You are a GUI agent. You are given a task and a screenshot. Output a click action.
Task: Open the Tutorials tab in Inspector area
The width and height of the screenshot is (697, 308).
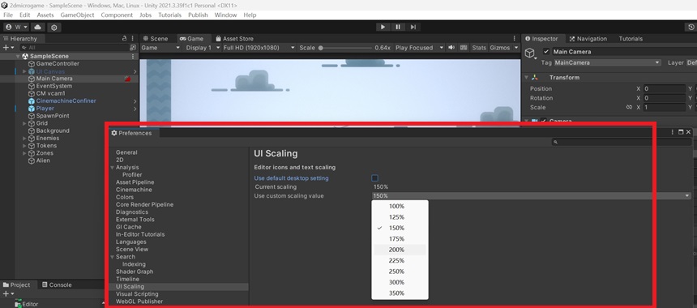click(x=631, y=39)
